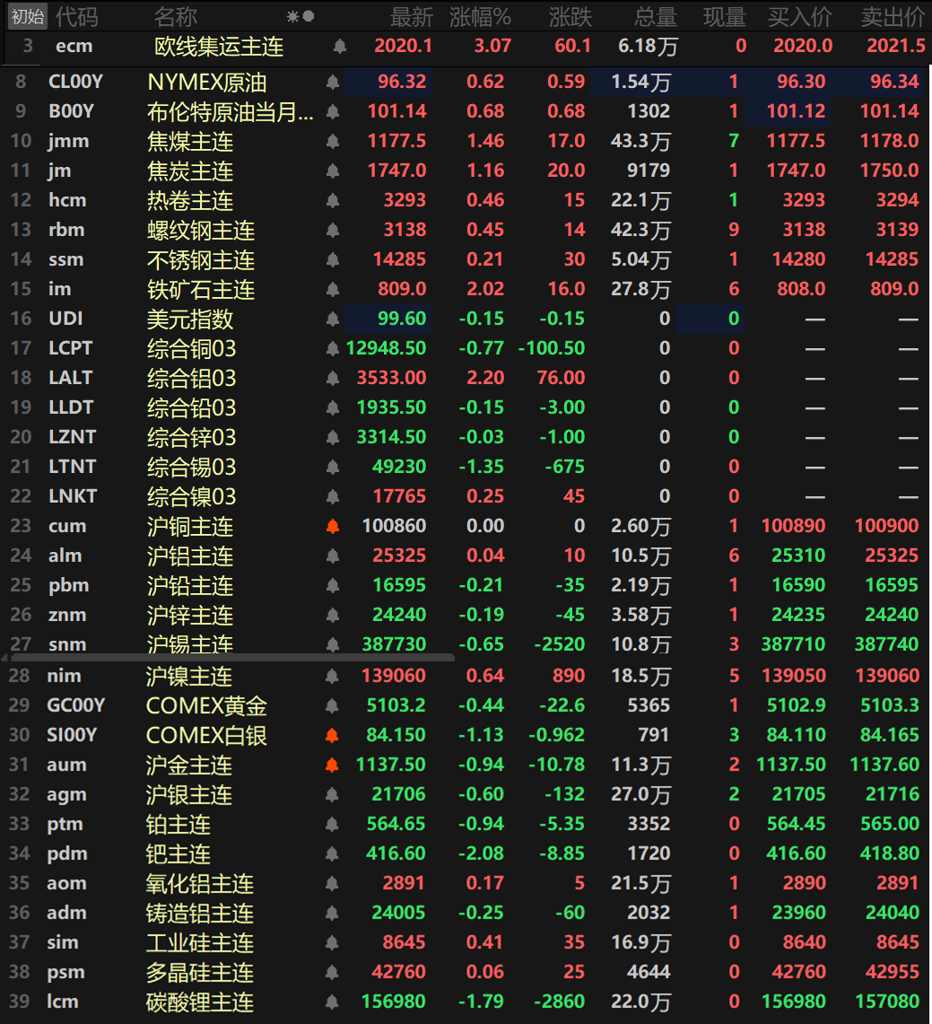The width and height of the screenshot is (932, 1024).
Task: Click the gear-star icon in the header
Action: 293,16
